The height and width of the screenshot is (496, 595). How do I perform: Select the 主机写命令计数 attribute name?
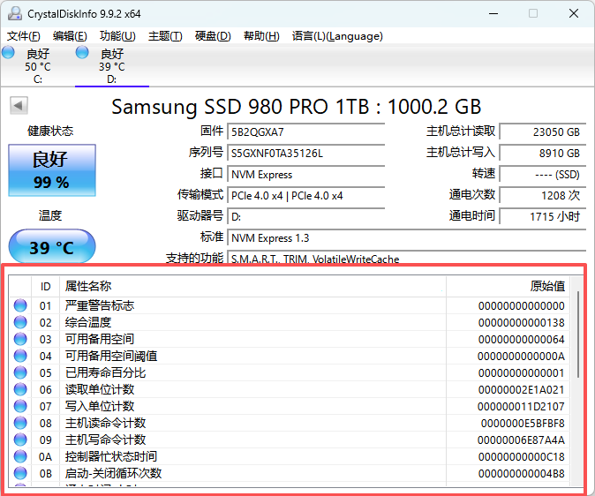(105, 440)
